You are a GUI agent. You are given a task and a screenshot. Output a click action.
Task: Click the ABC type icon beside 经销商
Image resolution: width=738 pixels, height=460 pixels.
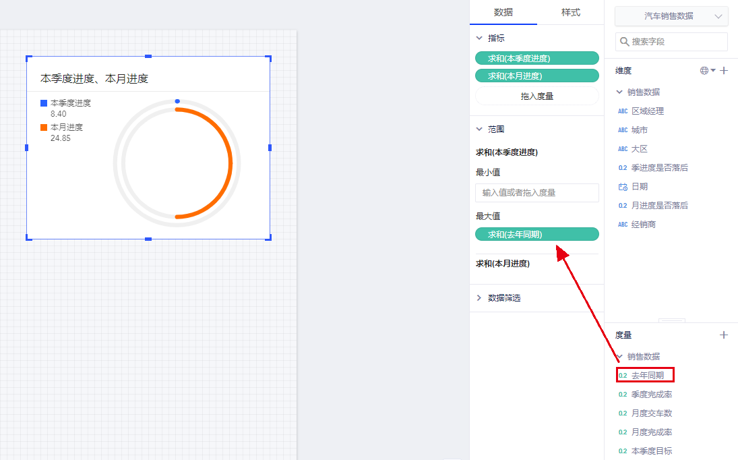pos(623,225)
